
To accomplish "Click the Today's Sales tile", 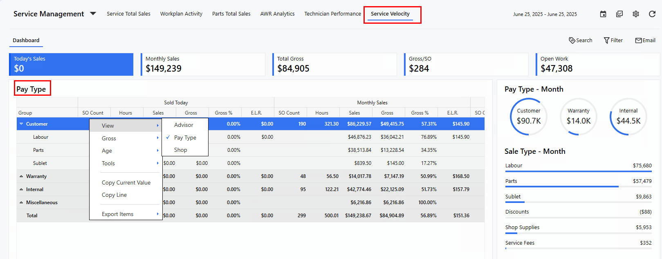I will (x=72, y=65).
